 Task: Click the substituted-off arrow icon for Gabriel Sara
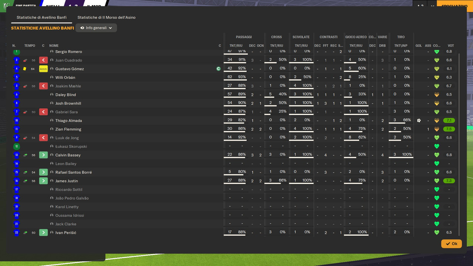coord(43,112)
